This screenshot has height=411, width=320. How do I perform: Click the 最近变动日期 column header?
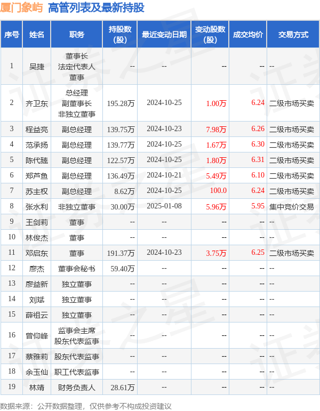click(164, 35)
